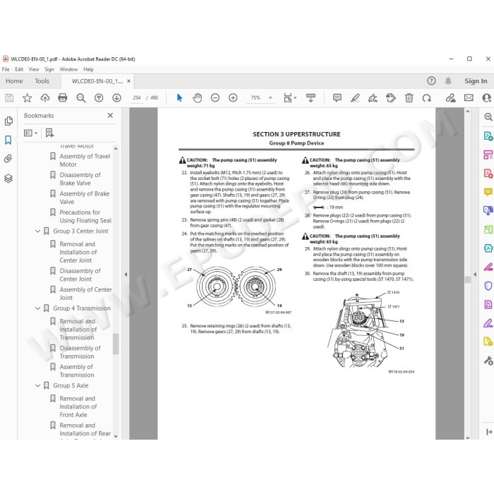Open the find text magnifier tool
The image size is (494, 494).
[x=81, y=98]
